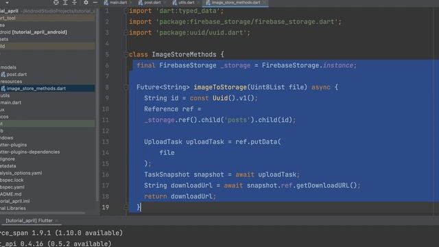
Task: Click the 0.4.16 (0.5.2 available) console line
Action: click(56, 244)
